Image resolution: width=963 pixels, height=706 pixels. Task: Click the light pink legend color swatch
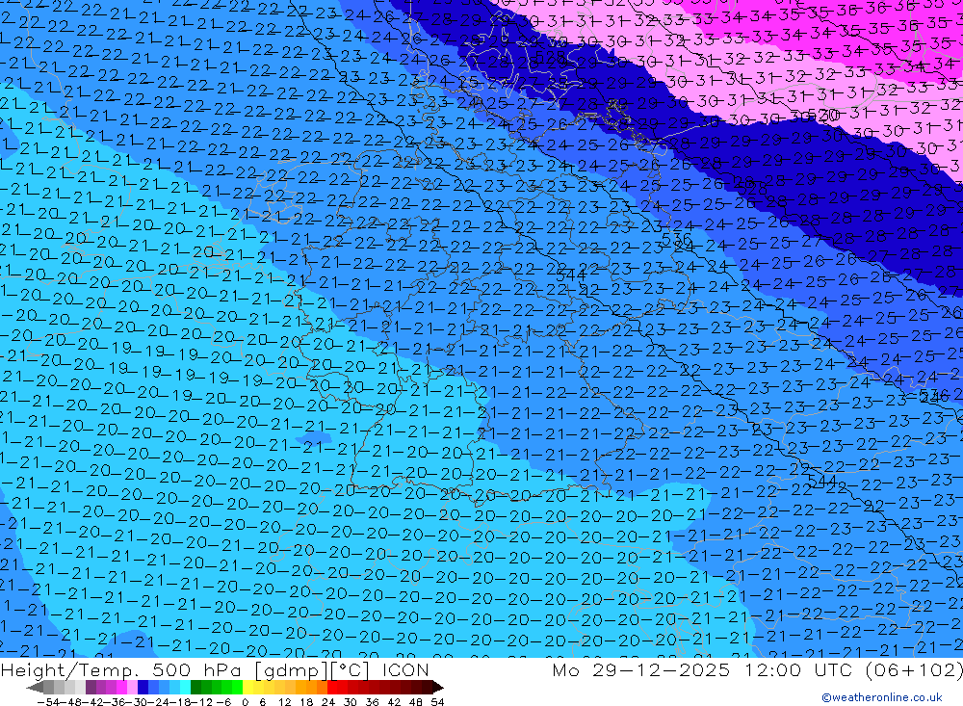[x=132, y=687]
